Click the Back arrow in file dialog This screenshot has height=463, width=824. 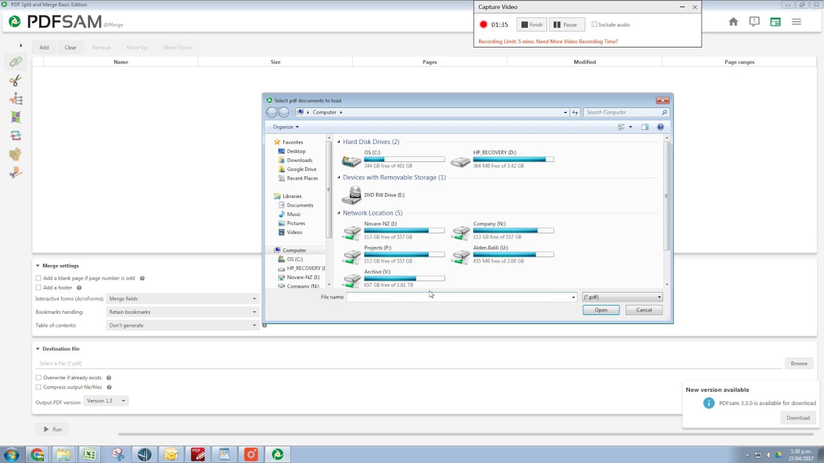tap(272, 112)
